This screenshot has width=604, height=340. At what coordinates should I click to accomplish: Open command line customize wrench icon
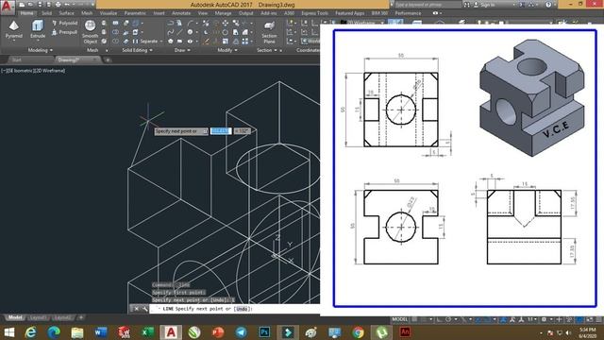pyautogui.click(x=144, y=309)
